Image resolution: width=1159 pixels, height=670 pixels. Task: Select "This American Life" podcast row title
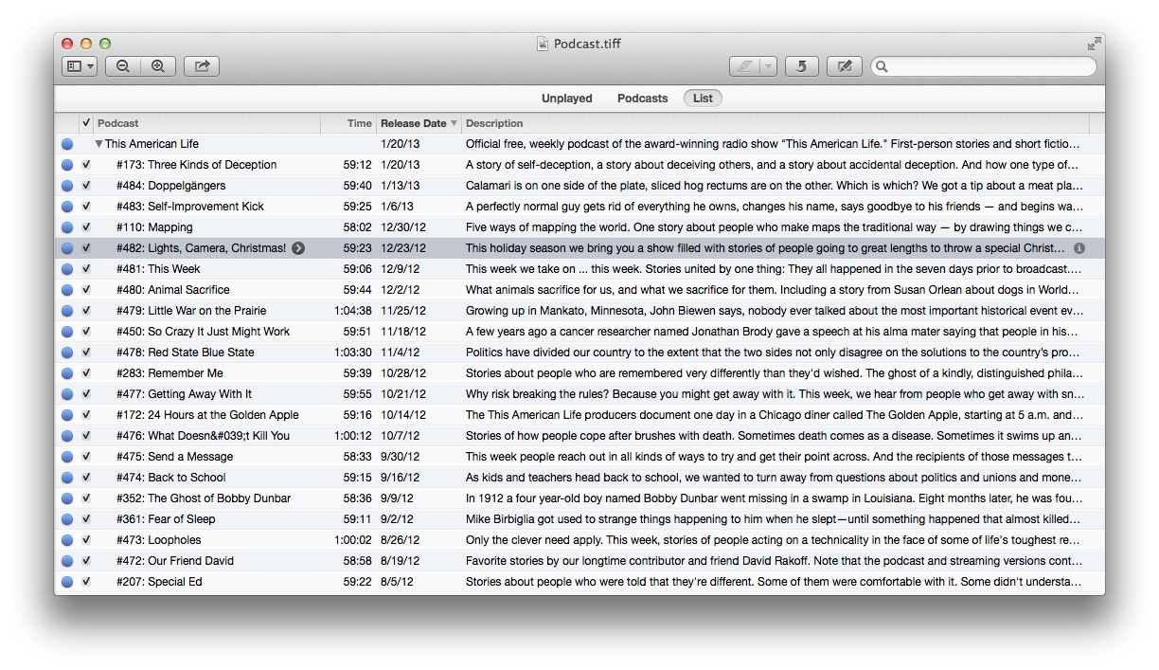click(x=152, y=144)
